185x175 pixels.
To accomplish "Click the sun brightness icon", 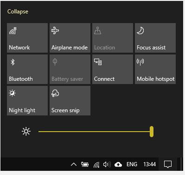I will pos(26,132).
